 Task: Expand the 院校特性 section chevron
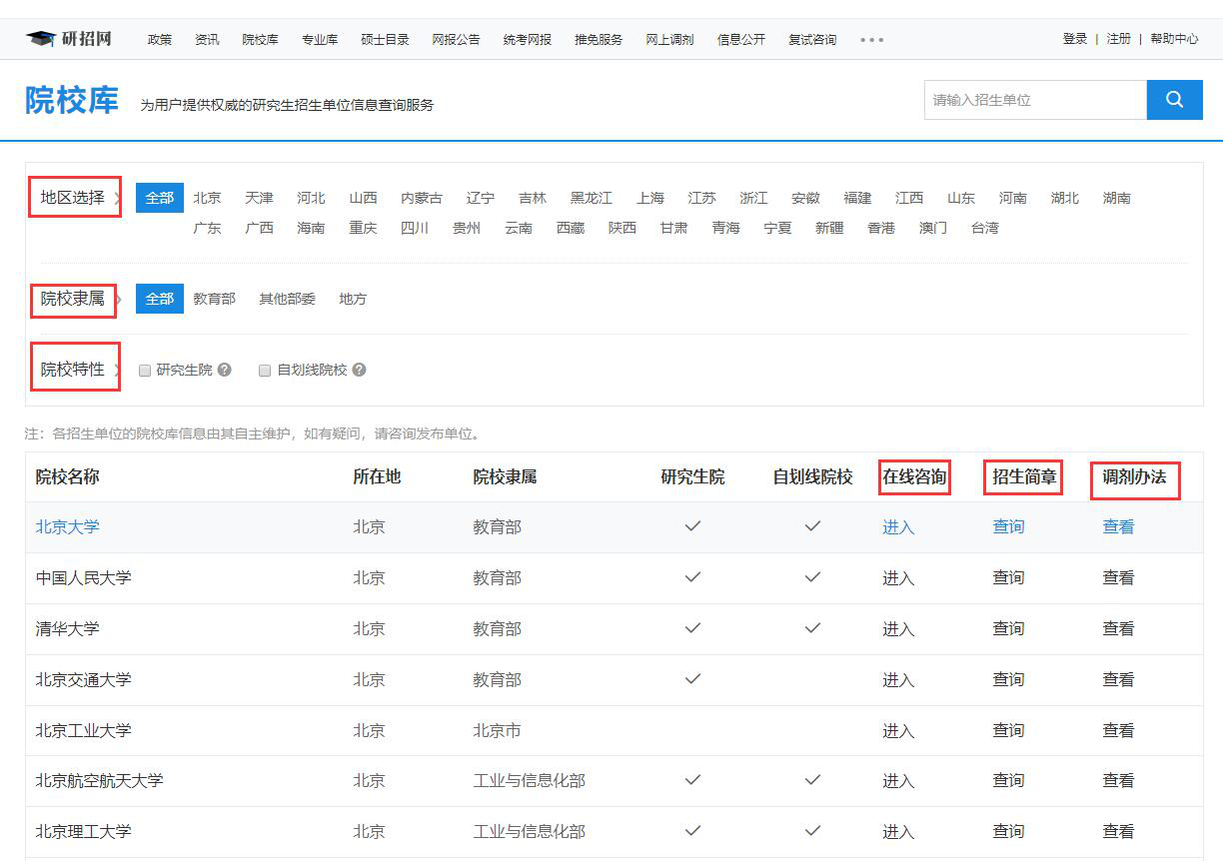point(117,369)
